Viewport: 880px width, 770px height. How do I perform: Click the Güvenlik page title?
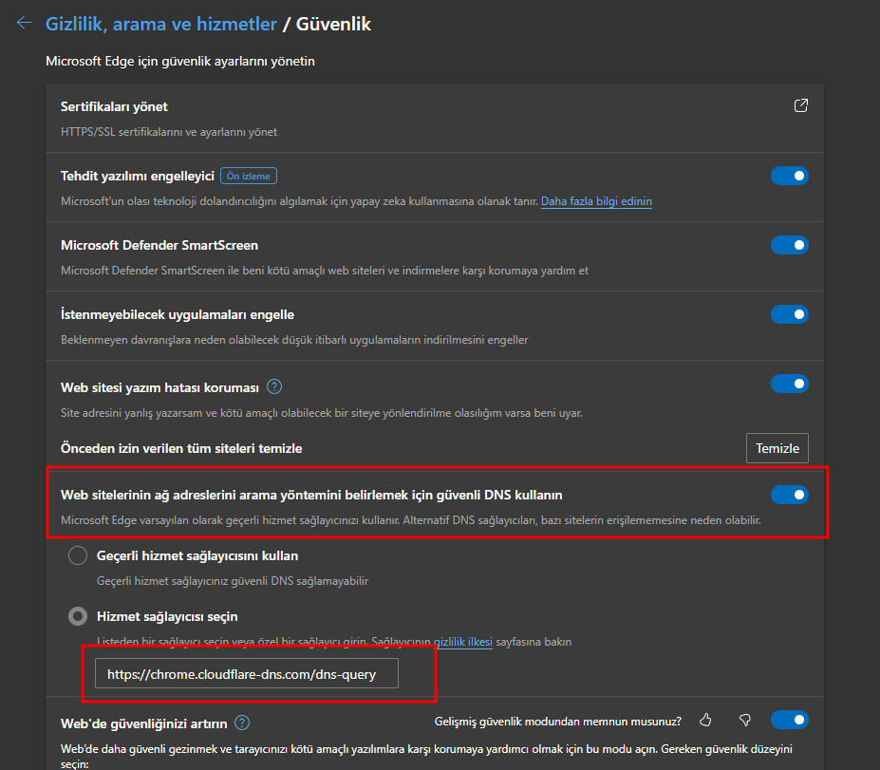click(x=333, y=24)
